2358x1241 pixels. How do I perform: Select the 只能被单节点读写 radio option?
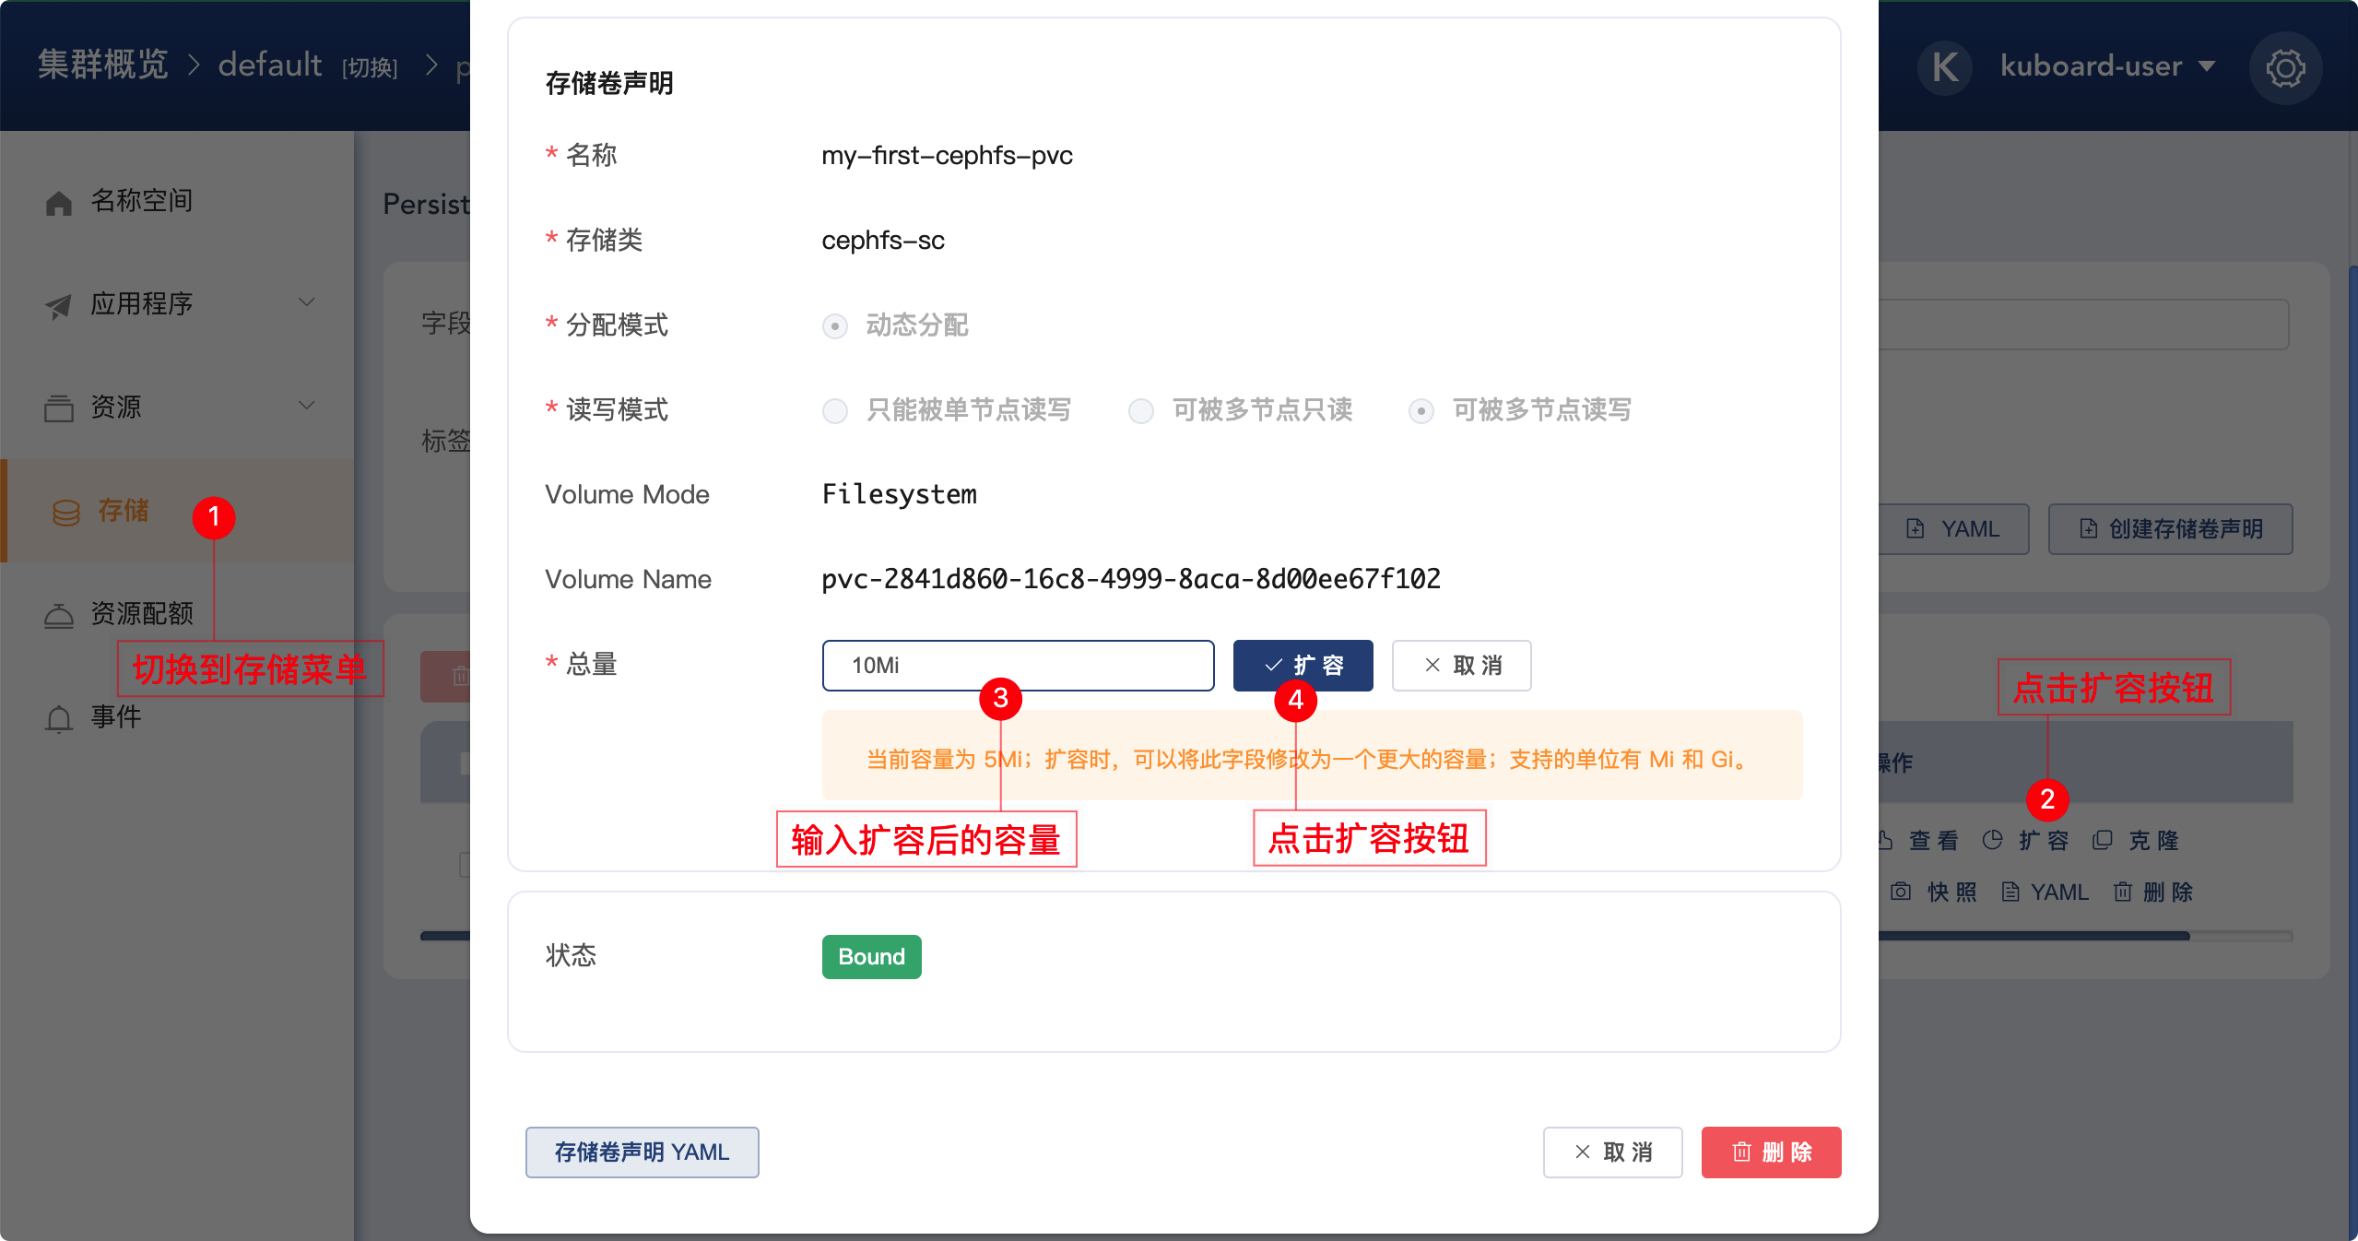(835, 411)
